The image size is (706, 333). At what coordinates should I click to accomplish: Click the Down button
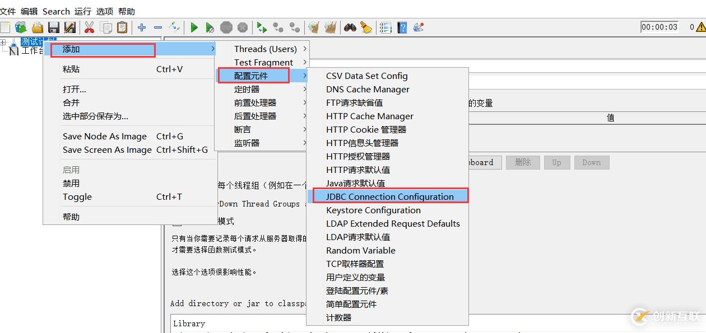(591, 162)
